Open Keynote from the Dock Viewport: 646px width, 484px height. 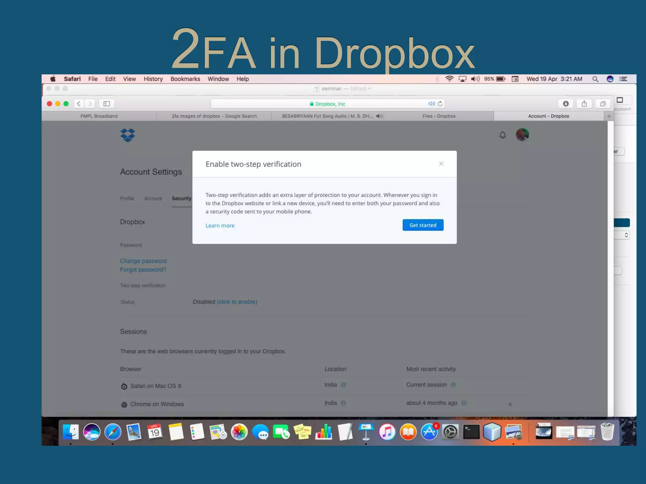(366, 432)
